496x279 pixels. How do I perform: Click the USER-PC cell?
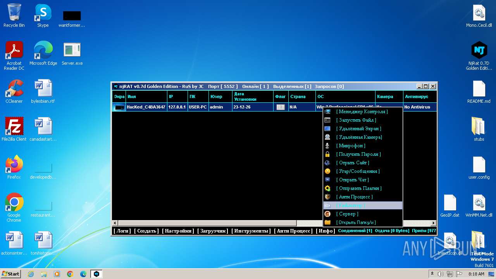tap(198, 107)
